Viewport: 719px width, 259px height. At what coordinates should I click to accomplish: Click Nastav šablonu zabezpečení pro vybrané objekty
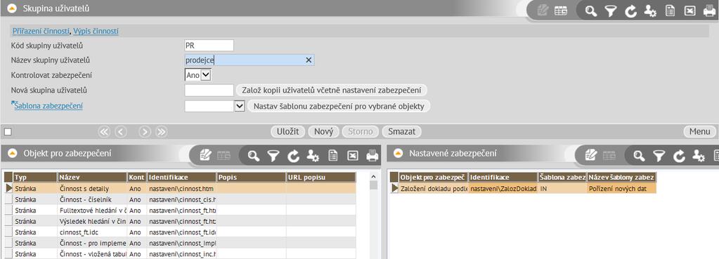coord(339,106)
